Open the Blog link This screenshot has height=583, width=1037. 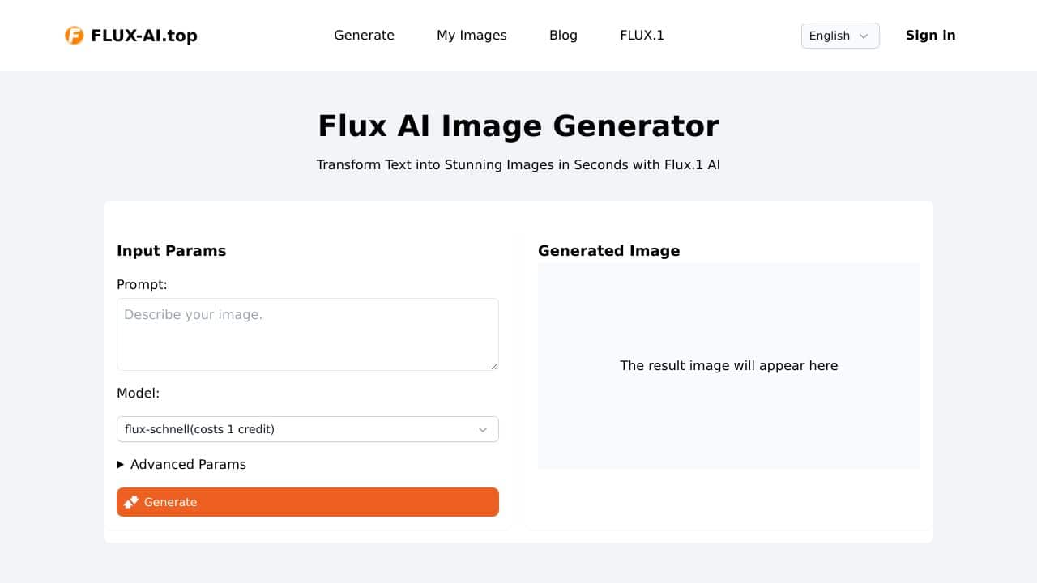pyautogui.click(x=563, y=36)
